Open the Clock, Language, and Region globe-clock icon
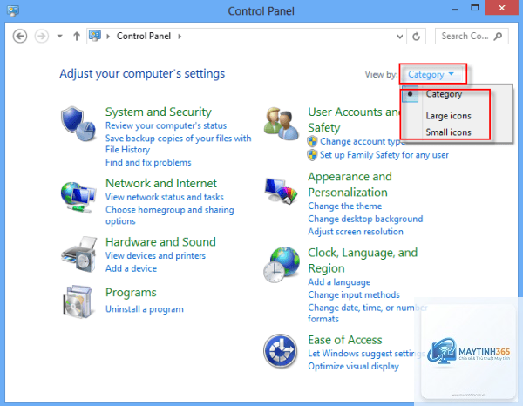 (x=282, y=265)
